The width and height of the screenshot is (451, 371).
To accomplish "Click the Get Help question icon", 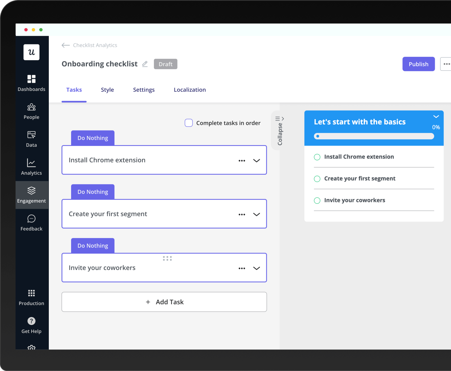I will coord(31,321).
